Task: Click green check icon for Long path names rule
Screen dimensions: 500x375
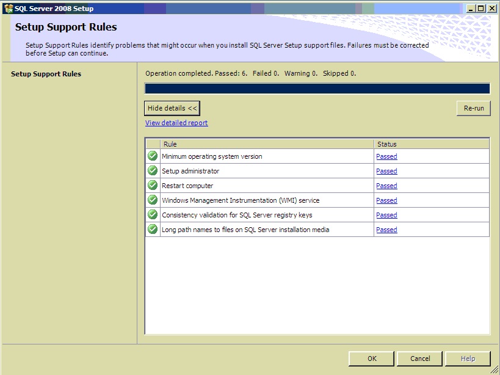Action: click(x=153, y=229)
